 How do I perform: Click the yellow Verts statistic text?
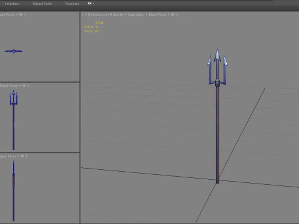click(92, 31)
